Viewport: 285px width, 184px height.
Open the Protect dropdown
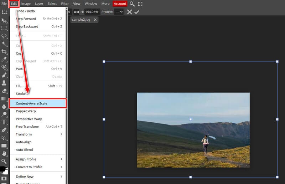(x=119, y=12)
